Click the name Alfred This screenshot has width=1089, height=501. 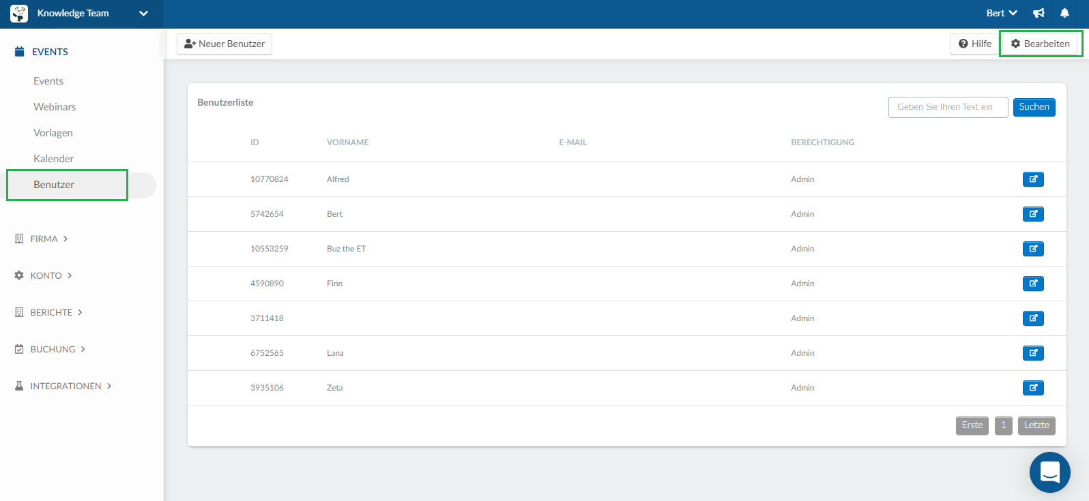[338, 179]
